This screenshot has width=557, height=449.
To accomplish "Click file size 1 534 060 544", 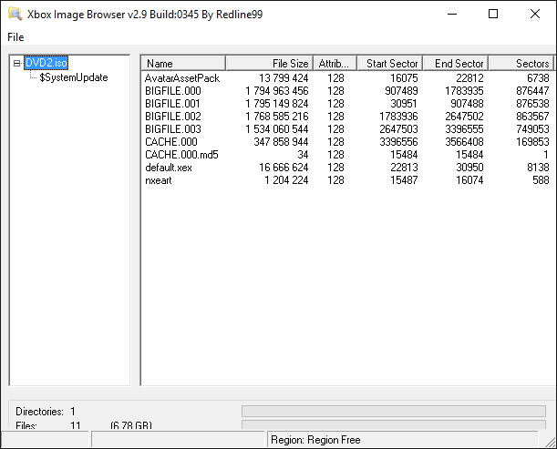I will click(277, 128).
